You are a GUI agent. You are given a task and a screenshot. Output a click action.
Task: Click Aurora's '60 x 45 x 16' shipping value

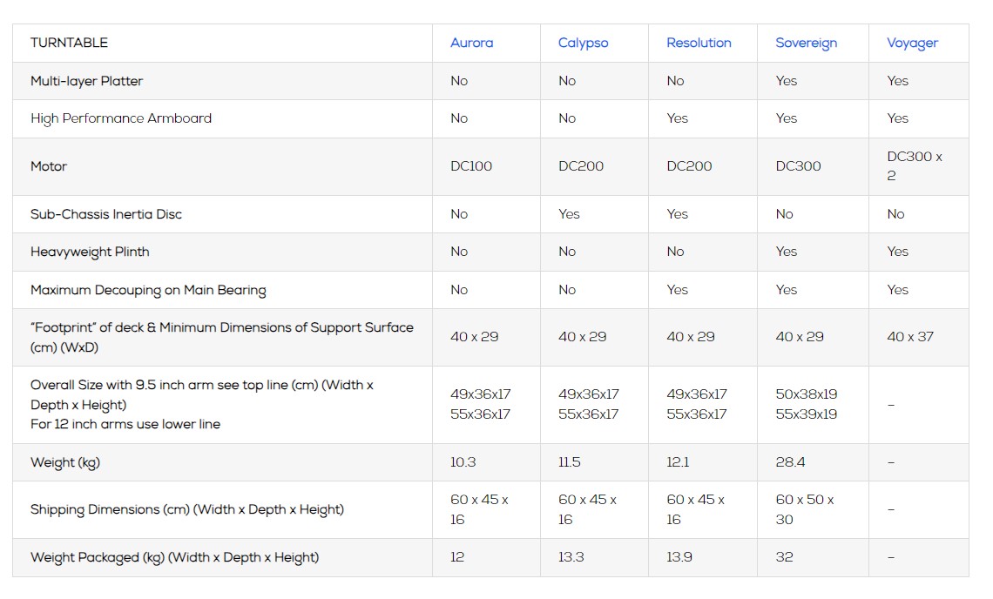(x=479, y=509)
